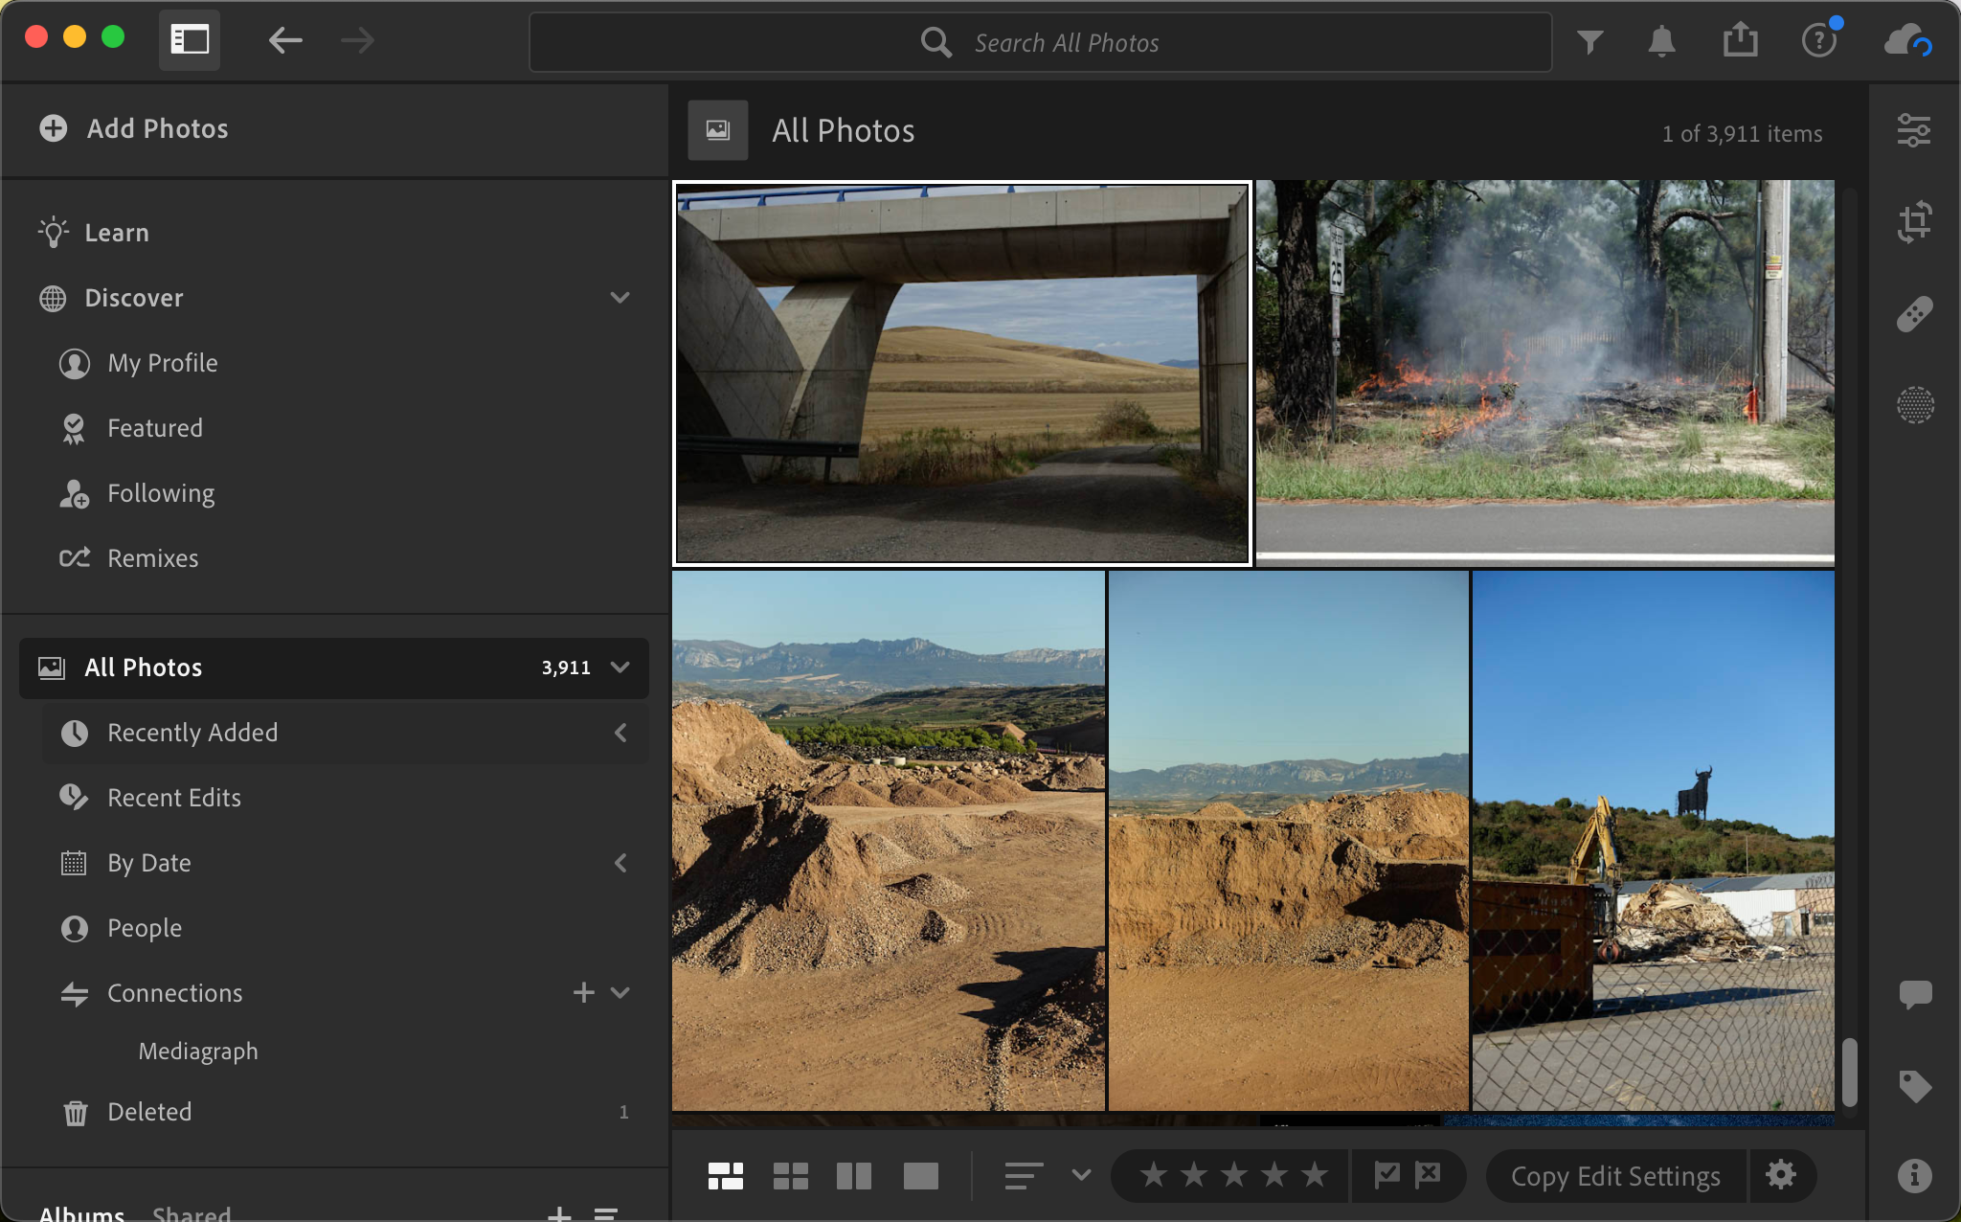Toggle the left panel sidebar visibility
The image size is (1961, 1222).
(190, 40)
